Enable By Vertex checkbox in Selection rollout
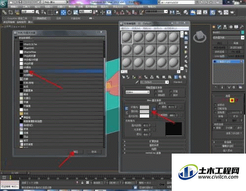Viewport: 246px width, 191px height. (x=215, y=104)
